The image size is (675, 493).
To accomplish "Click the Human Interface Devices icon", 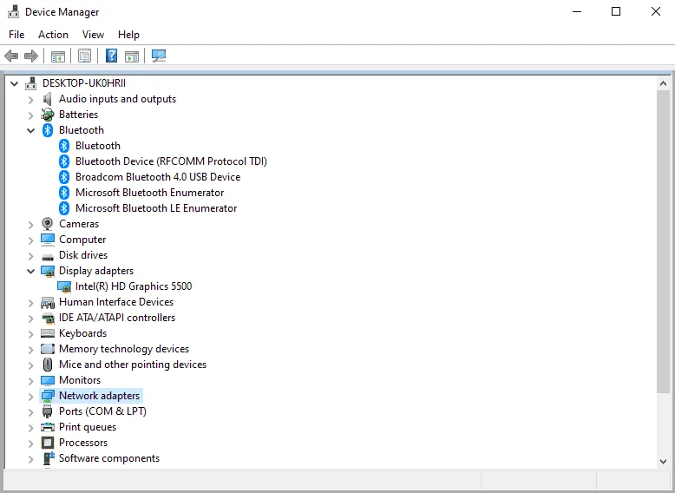I will (48, 302).
